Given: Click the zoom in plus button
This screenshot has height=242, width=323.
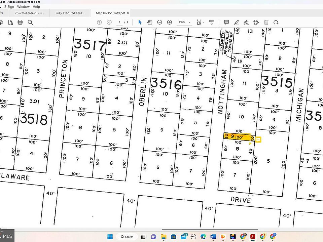Looking at the screenshot, I should pyautogui.click(x=170, y=22).
